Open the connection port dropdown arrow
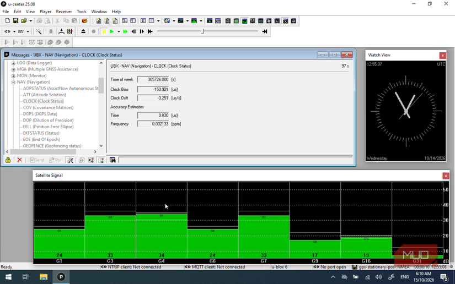This screenshot has width=455, height=284. tap(14, 31)
